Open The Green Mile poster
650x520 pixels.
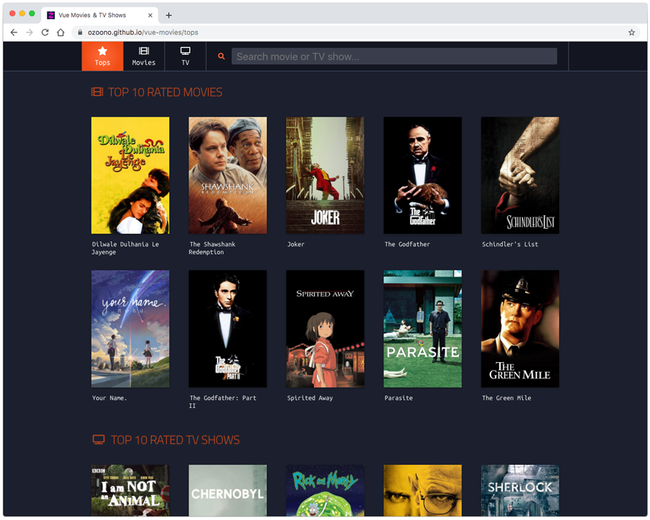(520, 329)
